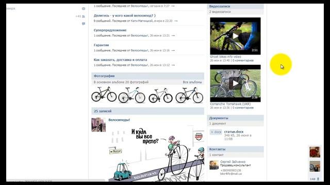Open topic 'Как заказать, доставка и оплата'
Image resolution: width=330 pixels, height=185 pixels.
120,60
